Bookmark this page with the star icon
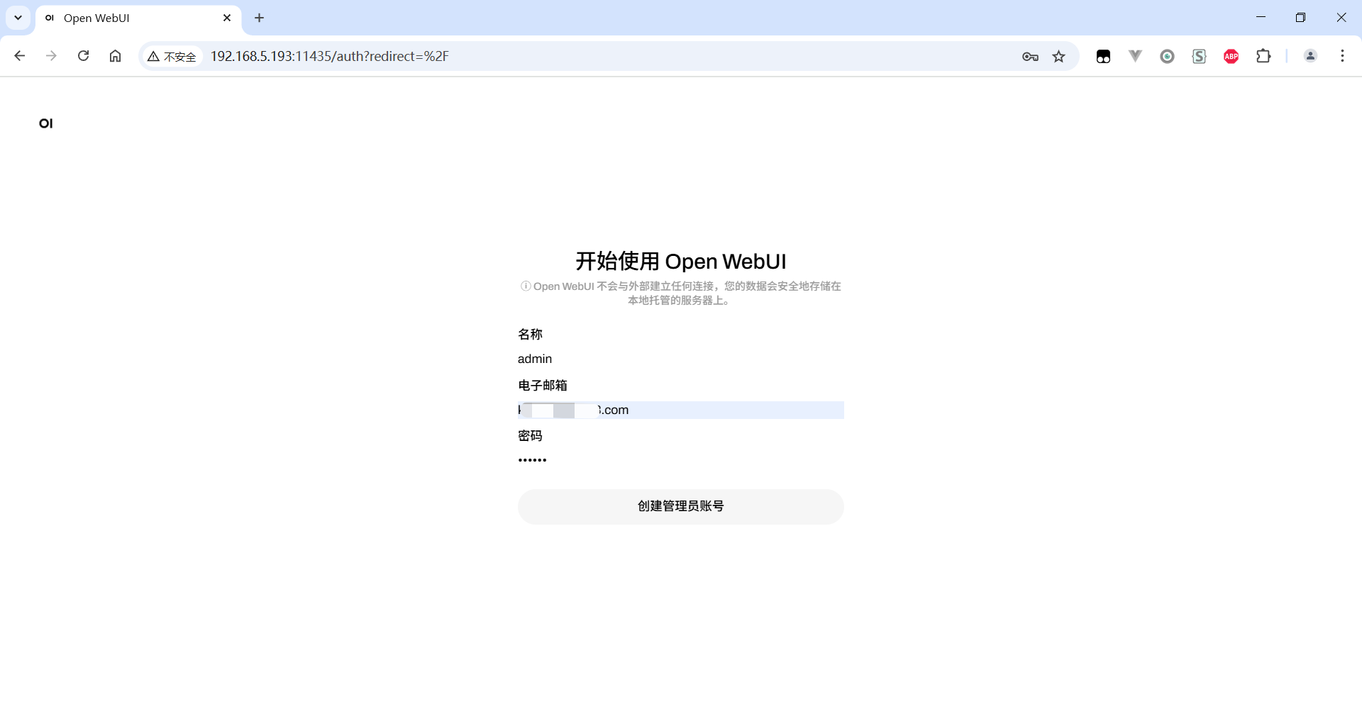 [x=1059, y=56]
